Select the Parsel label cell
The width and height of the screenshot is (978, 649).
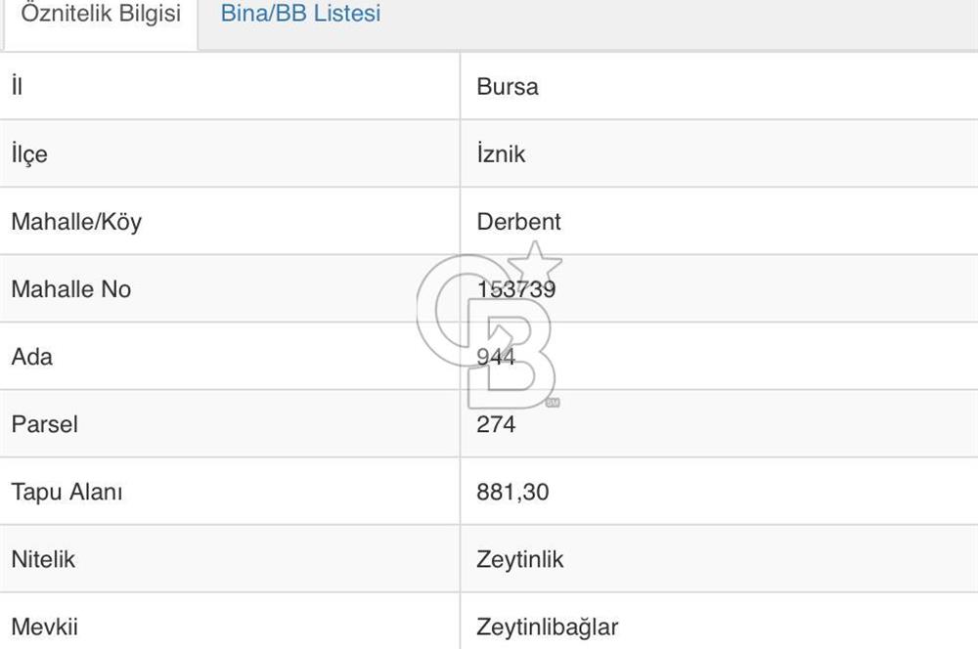[44, 424]
